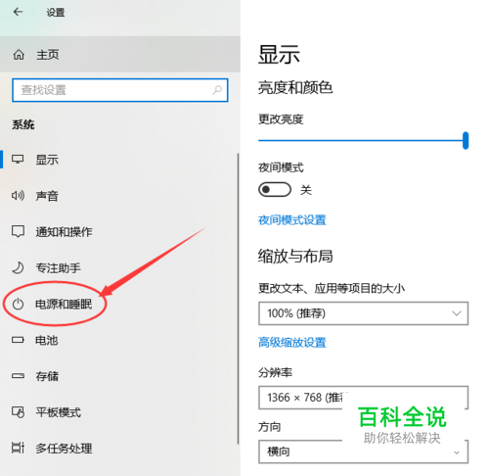Click the battery icon for 电池
This screenshot has width=489, height=476.
point(18,340)
